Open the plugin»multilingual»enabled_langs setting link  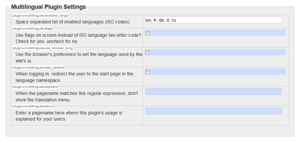[x=40, y=15]
